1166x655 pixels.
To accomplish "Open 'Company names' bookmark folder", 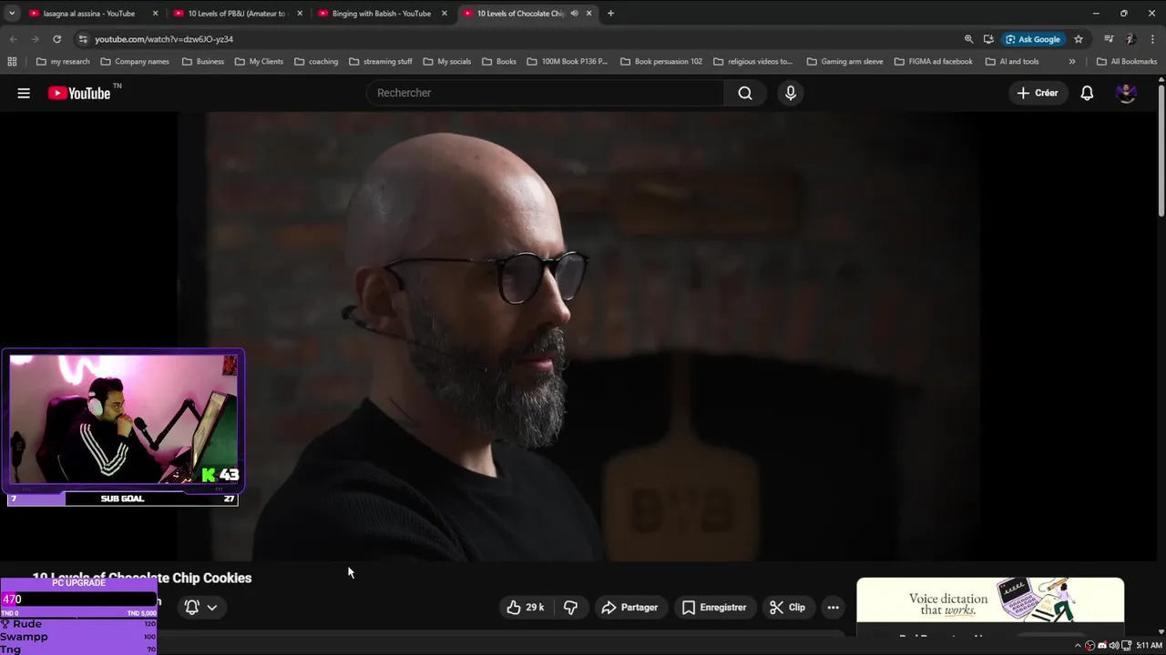I will click(135, 62).
